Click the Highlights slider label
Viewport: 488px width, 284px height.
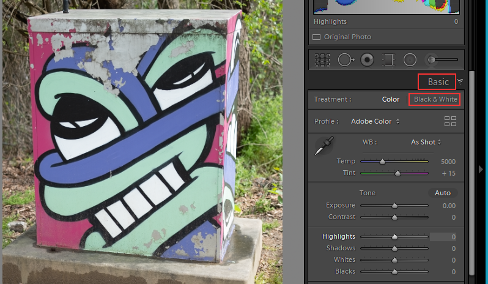pos(339,236)
